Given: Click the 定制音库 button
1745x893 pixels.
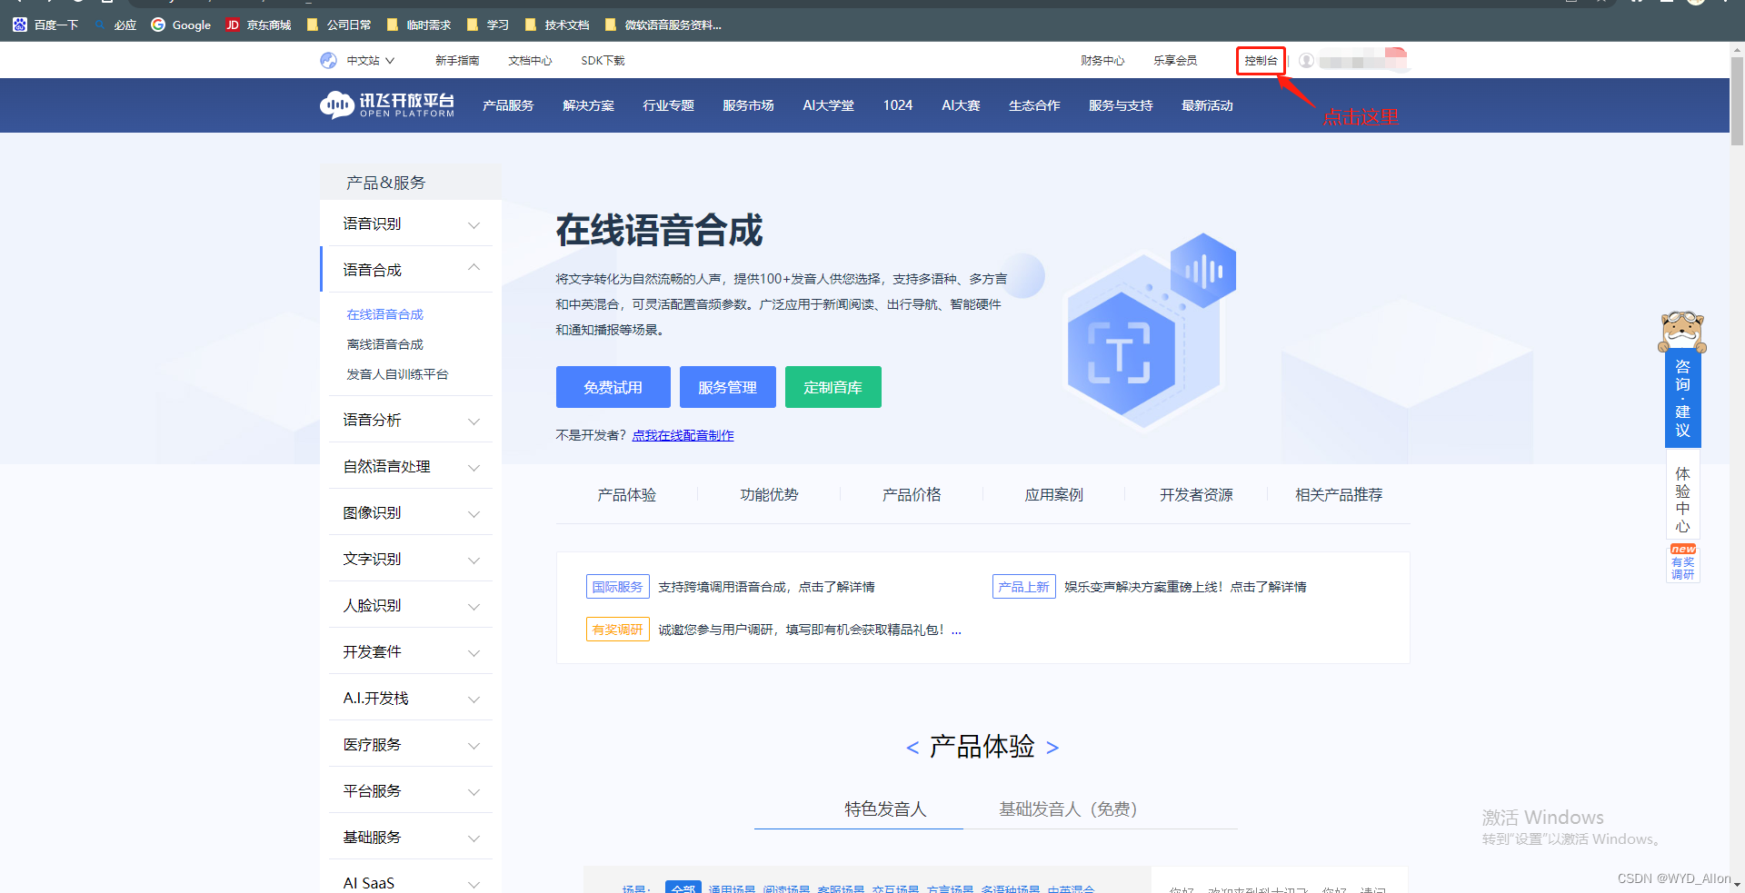Looking at the screenshot, I should [x=833, y=387].
